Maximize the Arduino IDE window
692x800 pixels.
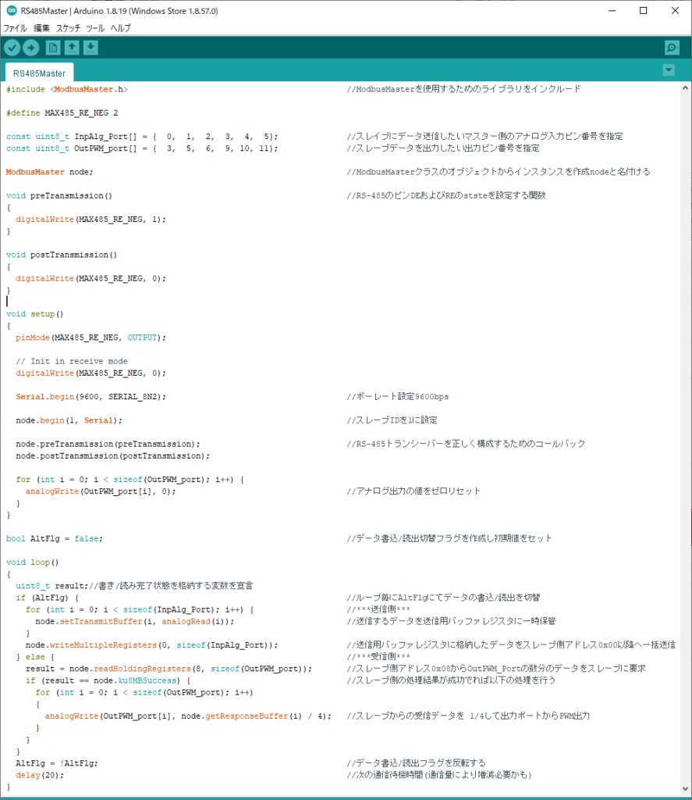point(642,11)
